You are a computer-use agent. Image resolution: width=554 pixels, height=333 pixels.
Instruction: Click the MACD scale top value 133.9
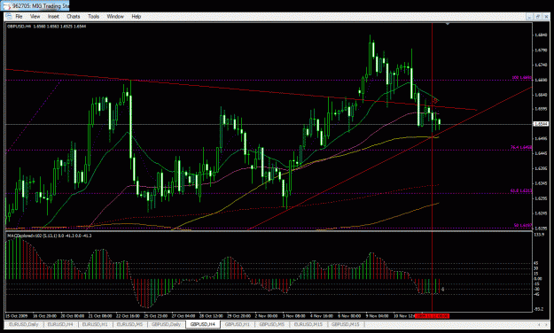539,235
